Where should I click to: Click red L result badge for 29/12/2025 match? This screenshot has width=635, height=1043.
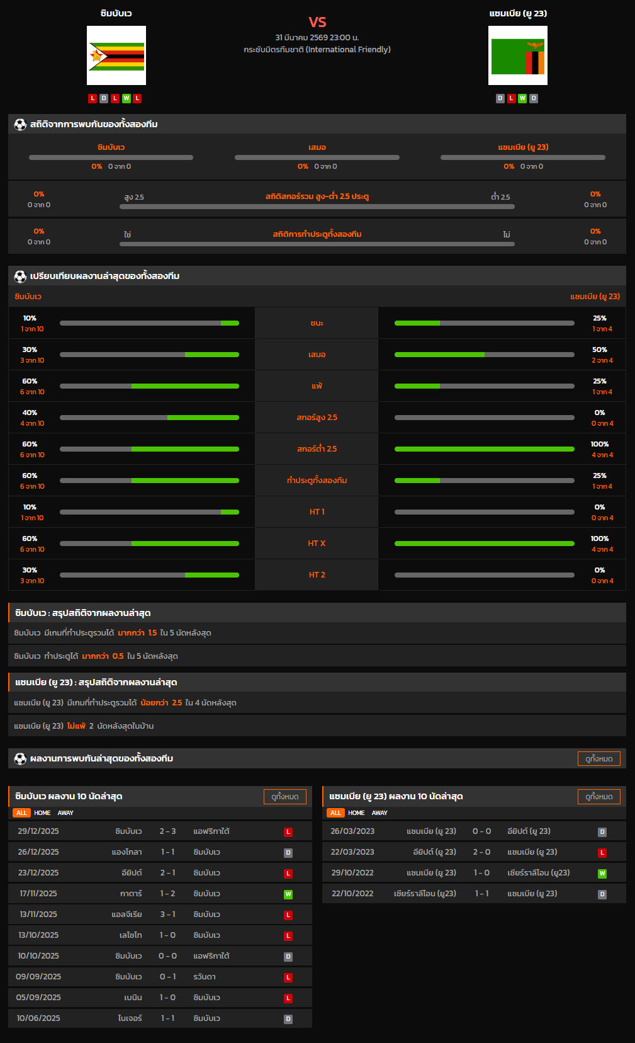point(288,832)
